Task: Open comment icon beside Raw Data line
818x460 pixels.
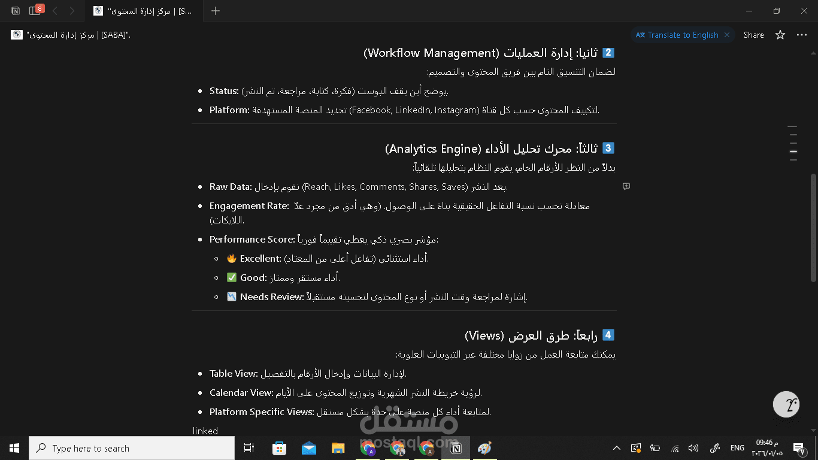Action: pyautogui.click(x=626, y=186)
